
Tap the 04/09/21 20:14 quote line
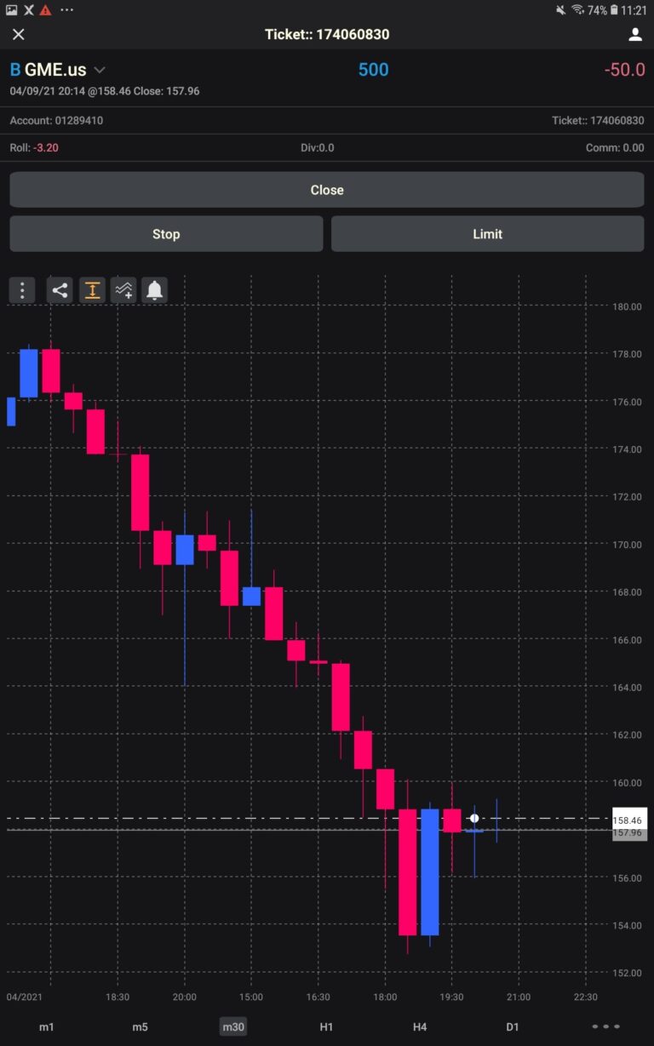tap(105, 90)
